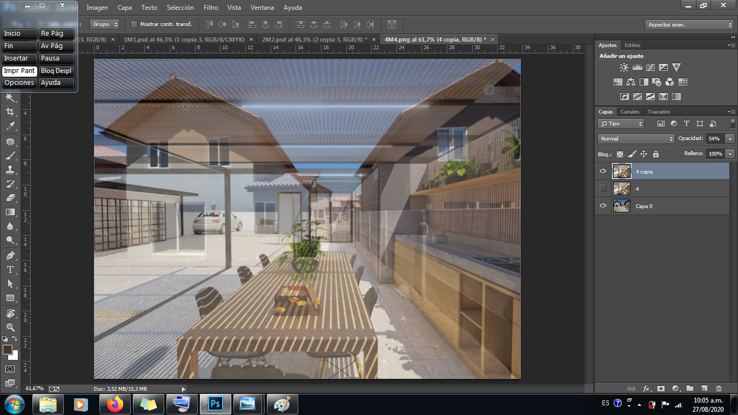738x415 pixels.
Task: Select the Pen tool
Action: pos(10,255)
